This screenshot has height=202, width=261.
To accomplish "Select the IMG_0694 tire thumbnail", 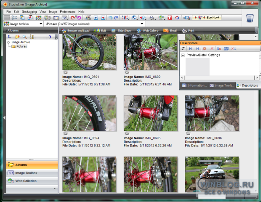I will click(x=89, y=113).
